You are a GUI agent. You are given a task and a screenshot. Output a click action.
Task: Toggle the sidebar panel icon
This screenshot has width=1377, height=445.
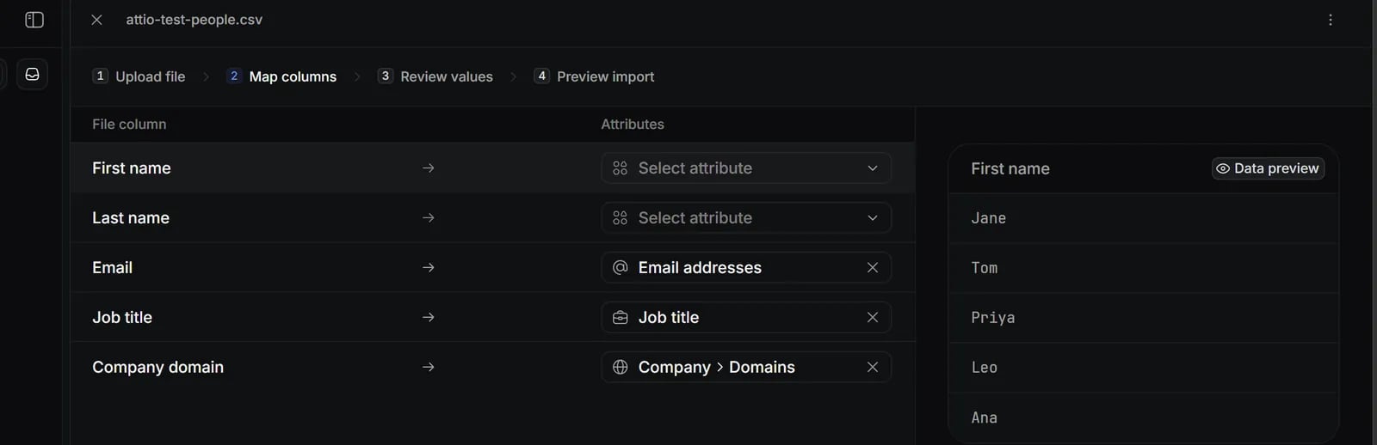pyautogui.click(x=34, y=20)
